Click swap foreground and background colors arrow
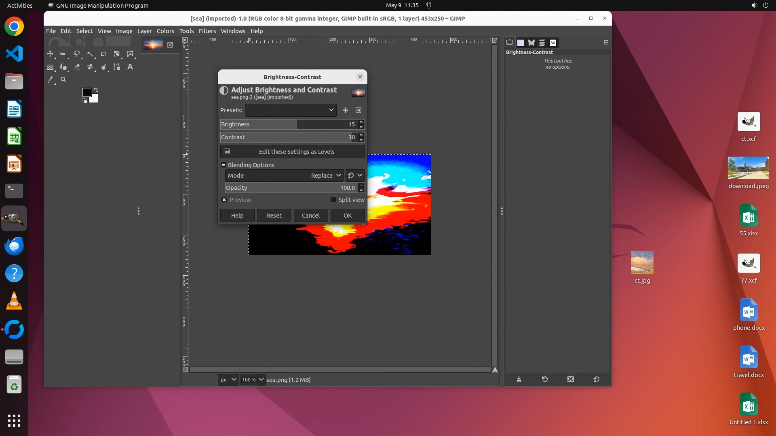776x436 pixels. coord(96,90)
